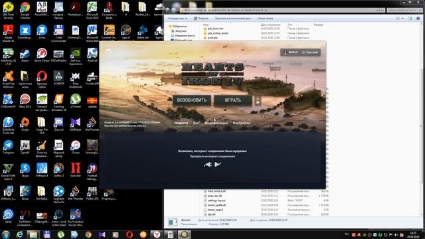
Task: Select the Google Chrome desktop icon
Action: tap(25, 11)
